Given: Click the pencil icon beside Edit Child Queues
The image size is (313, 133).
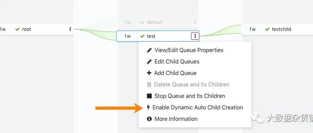Looking at the screenshot, I should tap(149, 61).
